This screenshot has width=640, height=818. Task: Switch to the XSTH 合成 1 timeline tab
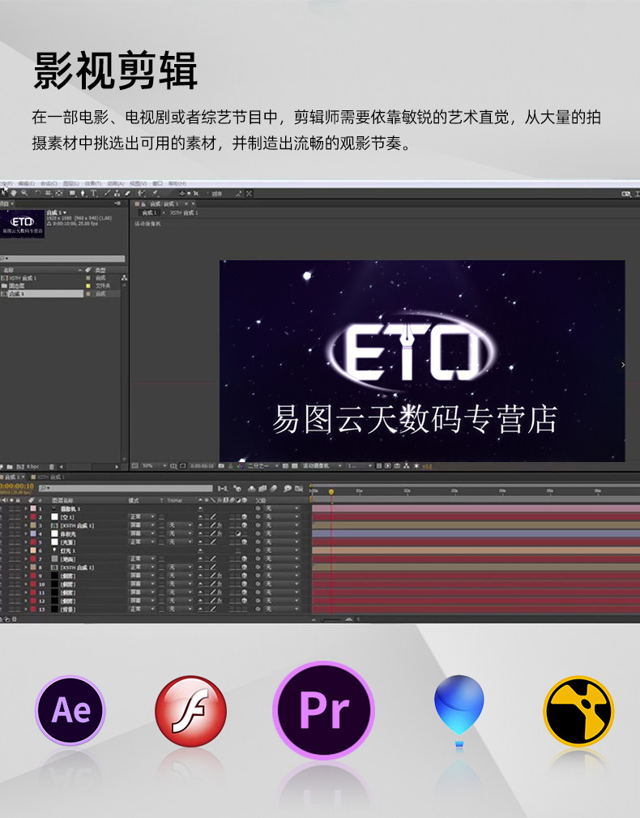[48, 477]
